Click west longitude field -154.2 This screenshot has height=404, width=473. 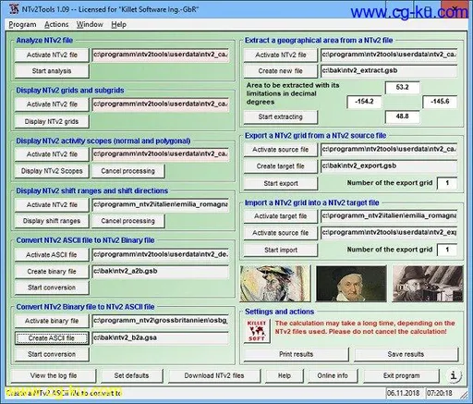coord(364,102)
